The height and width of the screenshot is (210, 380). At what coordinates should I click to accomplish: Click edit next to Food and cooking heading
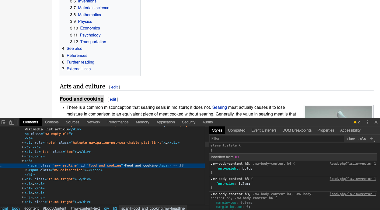click(113, 99)
